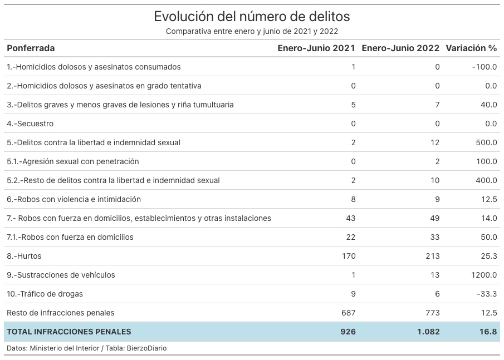Click the '50.0' variation value
This screenshot has width=504, height=360.
(488, 238)
